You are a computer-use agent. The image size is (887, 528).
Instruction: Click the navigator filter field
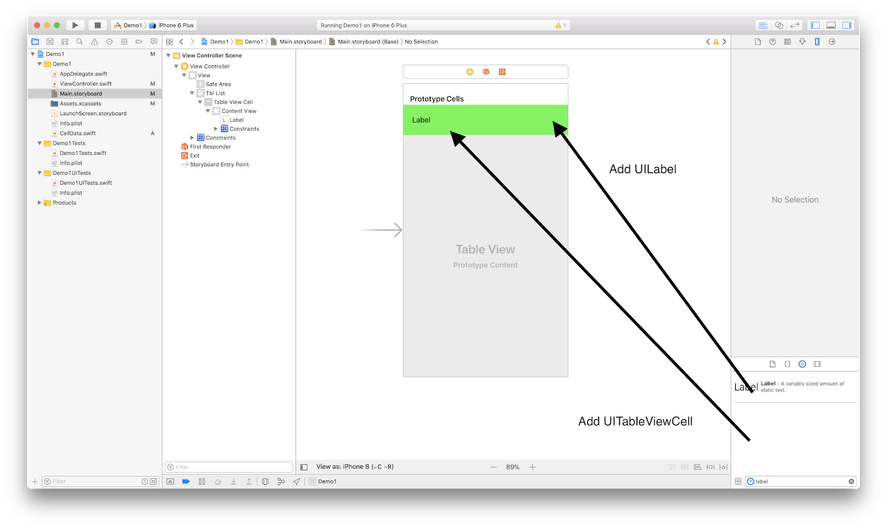[100, 481]
